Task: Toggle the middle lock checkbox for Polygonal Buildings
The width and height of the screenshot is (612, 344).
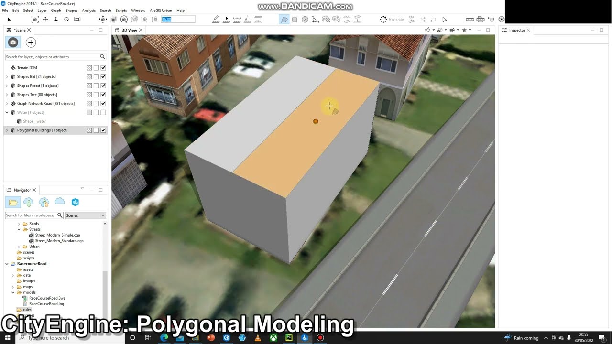Action: coord(96,130)
